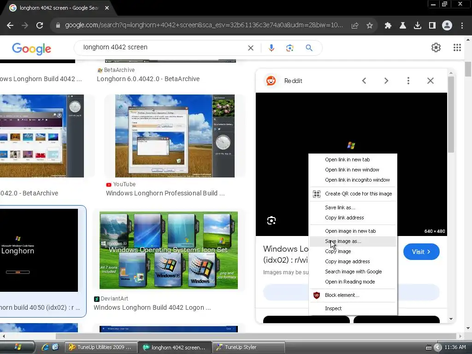Select Inspect from context menu
Screen dimensions: 472x354
(x=353, y=308)
